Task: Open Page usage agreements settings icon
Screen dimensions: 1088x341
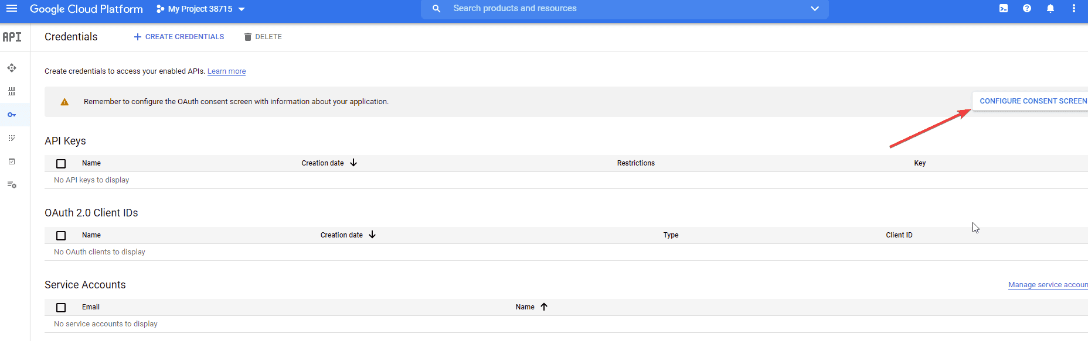Action: (x=12, y=185)
